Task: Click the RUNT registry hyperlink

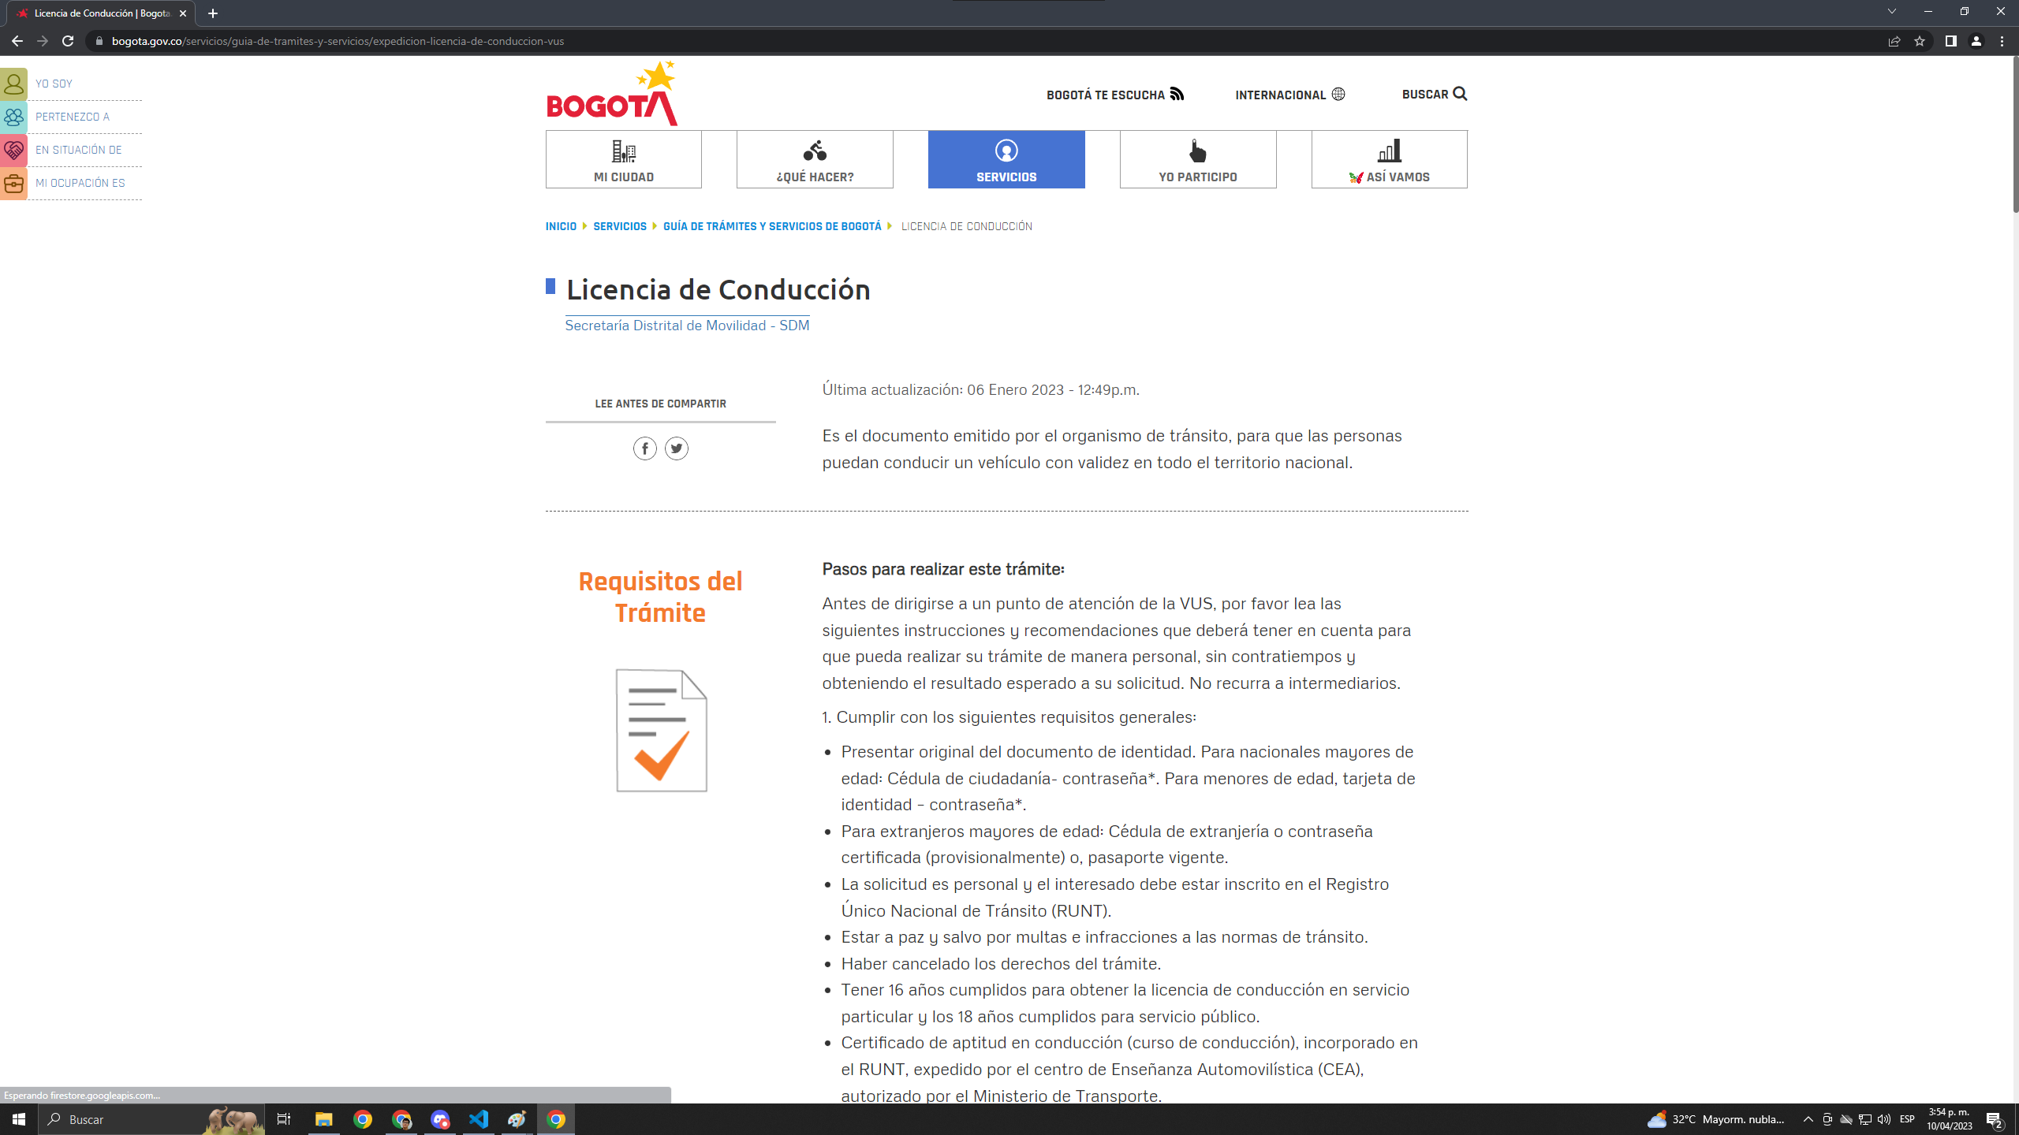Action: (x=1115, y=897)
